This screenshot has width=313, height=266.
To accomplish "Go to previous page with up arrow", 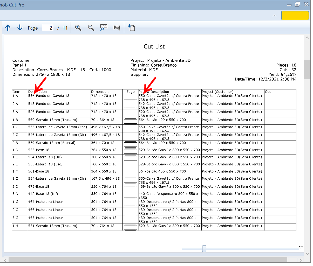I will (x=8, y=28).
